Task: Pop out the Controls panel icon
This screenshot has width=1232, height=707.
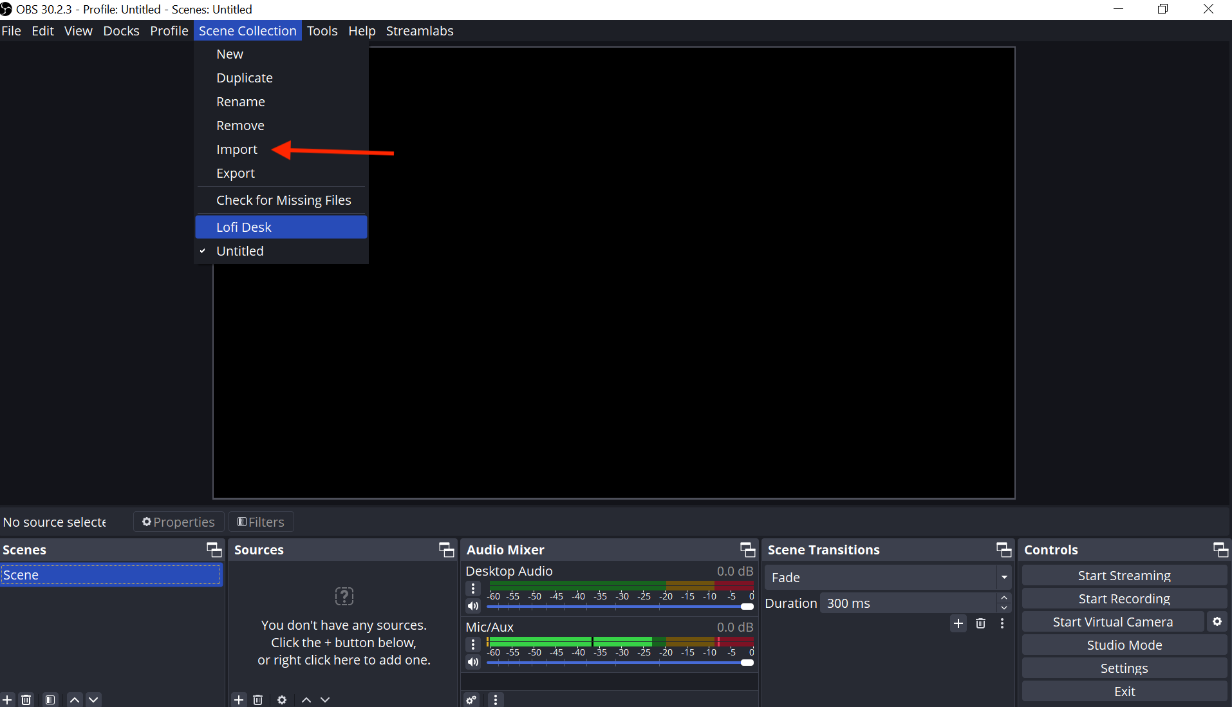Action: (1220, 549)
